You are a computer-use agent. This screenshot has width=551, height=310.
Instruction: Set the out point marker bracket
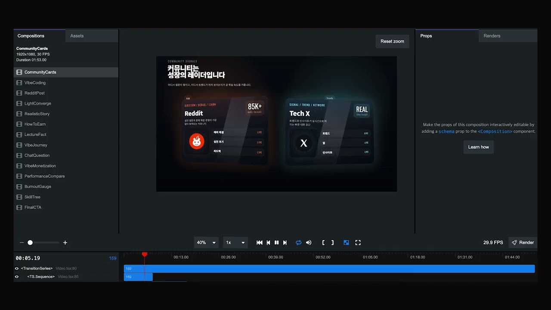[x=332, y=243]
